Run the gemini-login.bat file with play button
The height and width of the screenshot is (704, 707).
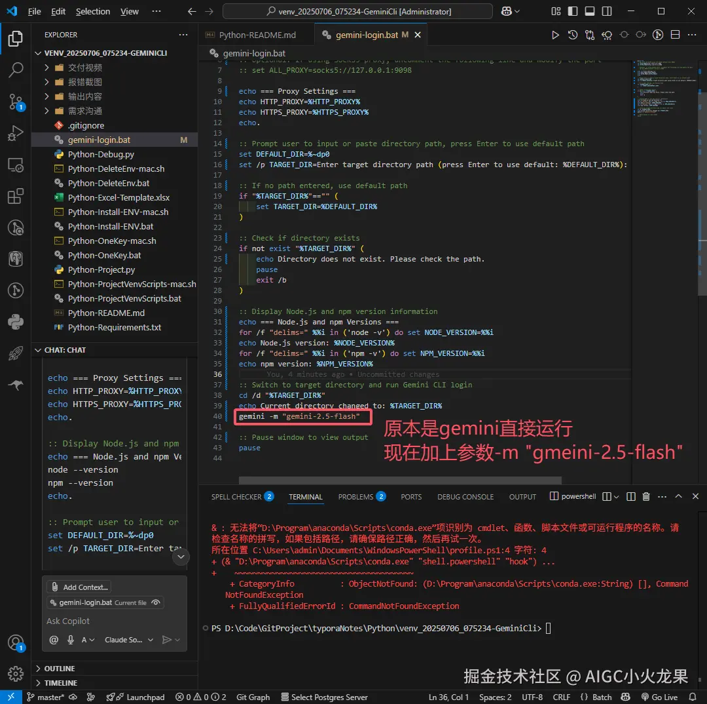tap(556, 35)
